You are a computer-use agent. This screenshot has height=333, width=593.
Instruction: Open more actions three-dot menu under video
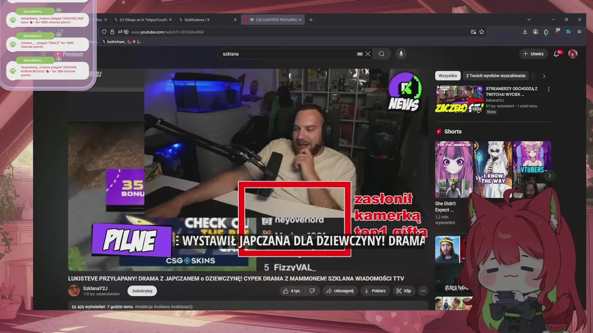tap(423, 291)
